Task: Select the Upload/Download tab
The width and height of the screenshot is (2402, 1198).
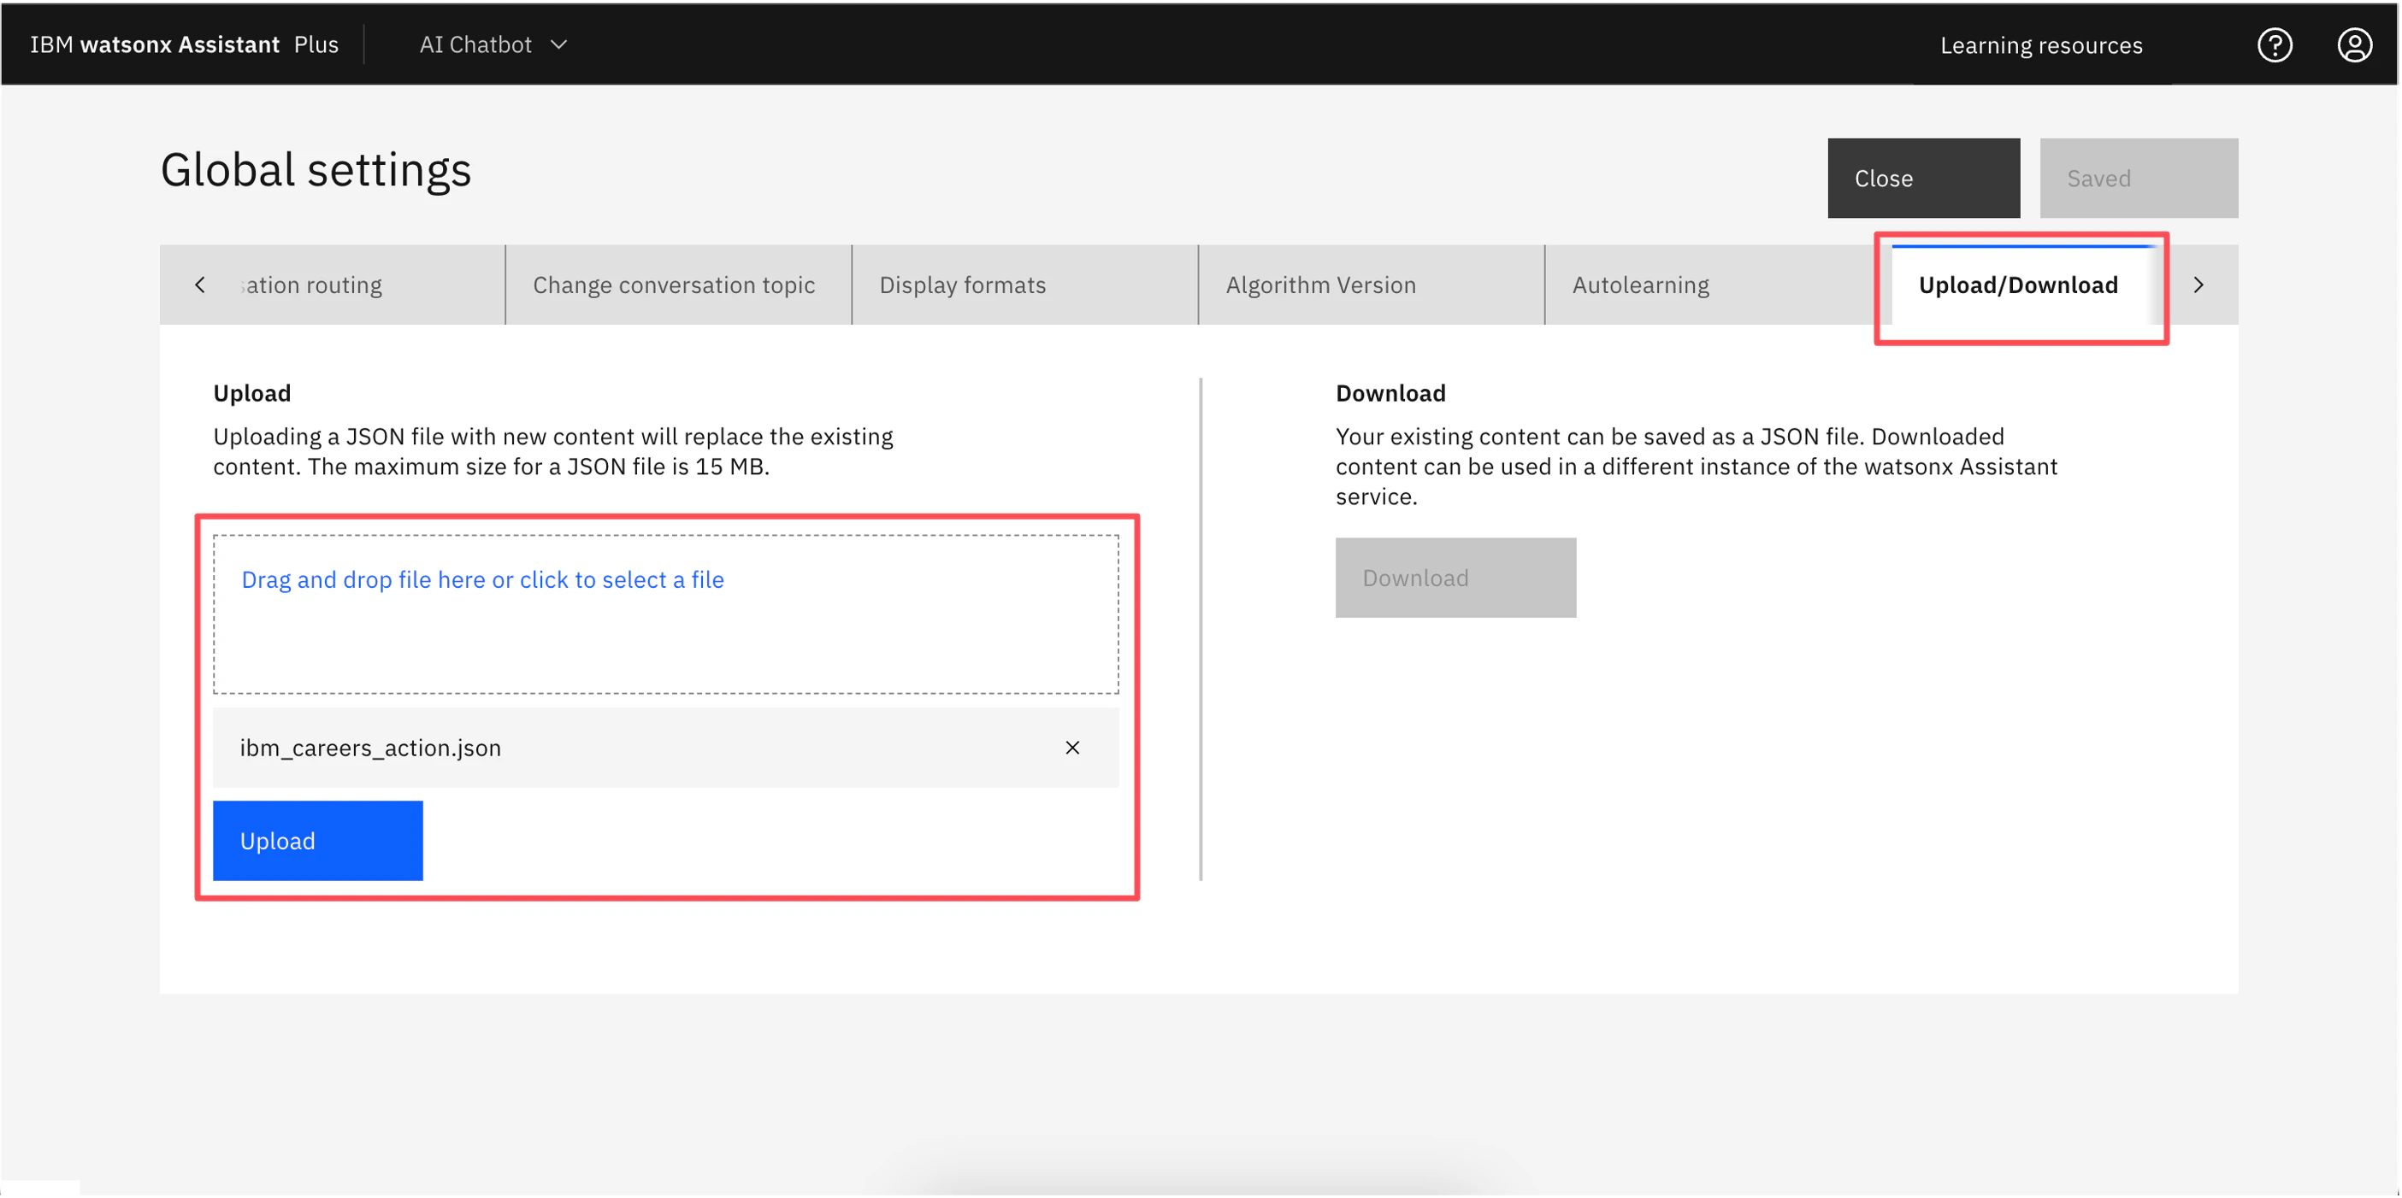Action: pyautogui.click(x=2018, y=285)
